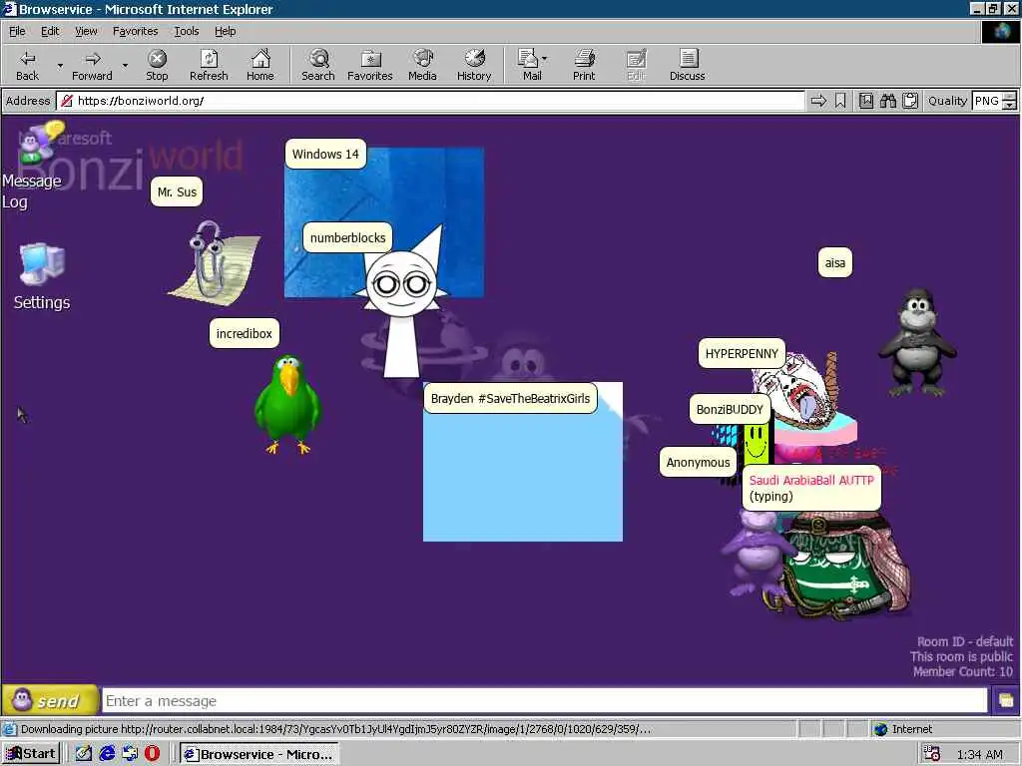Click the numberblocks name bubble

click(x=348, y=237)
